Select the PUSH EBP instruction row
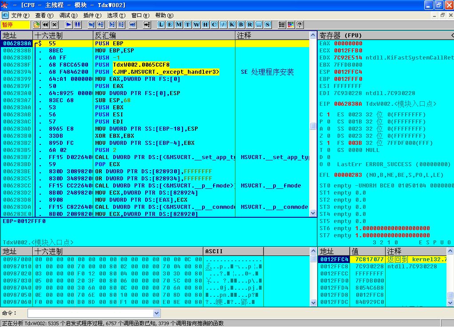The width and height of the screenshot is (454, 327). click(155, 44)
